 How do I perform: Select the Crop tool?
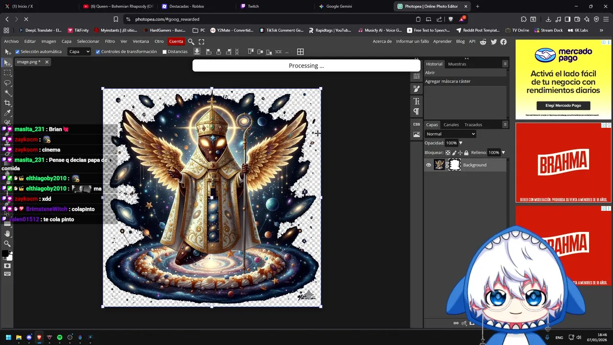tap(7, 103)
